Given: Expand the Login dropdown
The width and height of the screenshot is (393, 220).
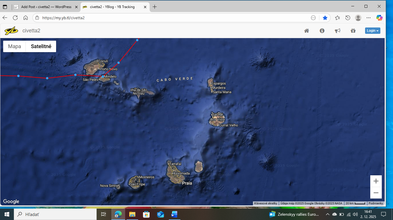Looking at the screenshot, I should click(373, 31).
